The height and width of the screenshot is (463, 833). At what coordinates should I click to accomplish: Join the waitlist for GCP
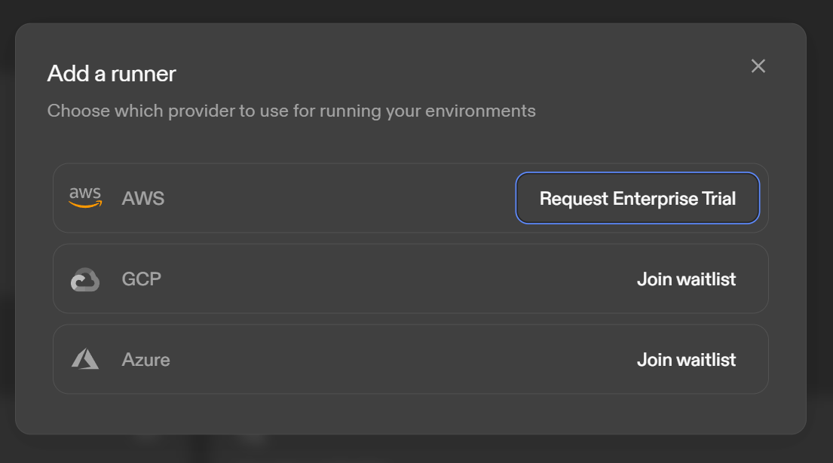(686, 279)
